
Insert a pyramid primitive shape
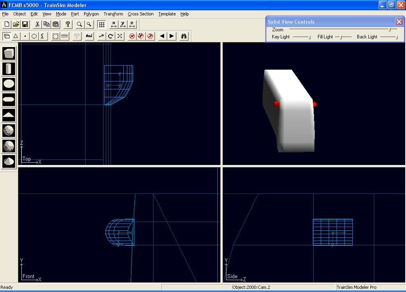[9, 115]
